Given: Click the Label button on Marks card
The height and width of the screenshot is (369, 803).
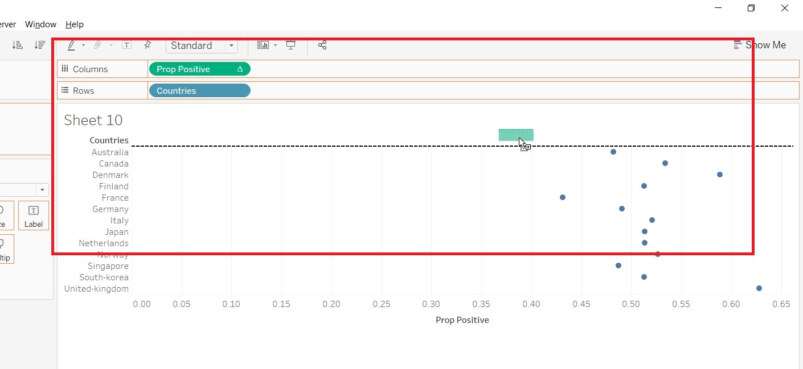Looking at the screenshot, I should tap(34, 215).
